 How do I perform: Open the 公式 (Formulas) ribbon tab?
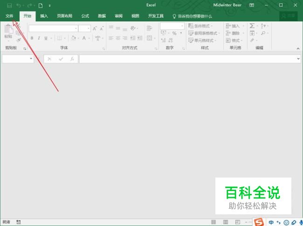coord(85,16)
